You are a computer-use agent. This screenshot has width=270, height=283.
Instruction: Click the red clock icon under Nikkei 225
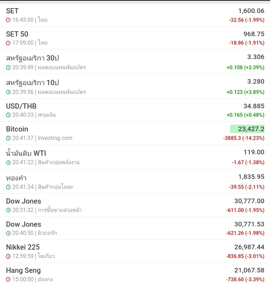pyautogui.click(x=8, y=256)
